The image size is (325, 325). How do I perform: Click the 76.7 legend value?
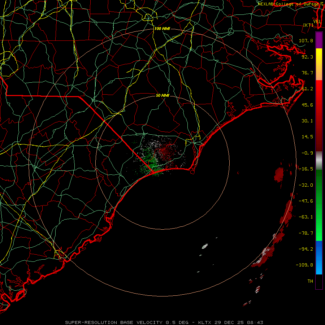[307, 73]
